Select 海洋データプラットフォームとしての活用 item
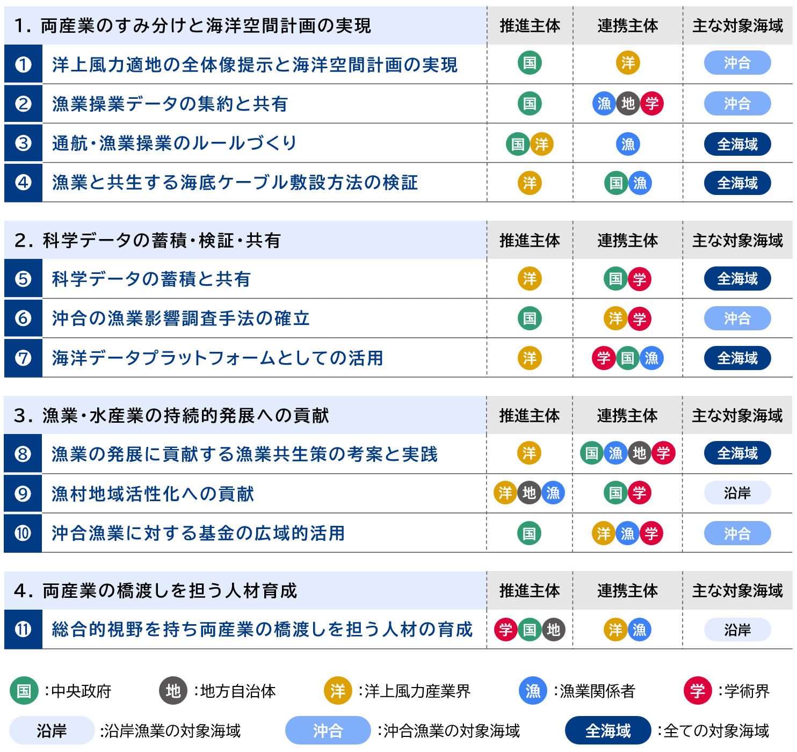The height and width of the screenshot is (752, 797). click(x=218, y=358)
